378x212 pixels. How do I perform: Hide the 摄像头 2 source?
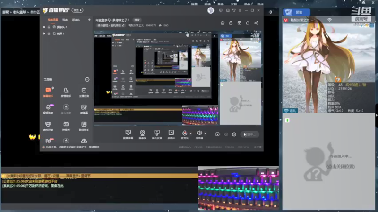[44, 27]
